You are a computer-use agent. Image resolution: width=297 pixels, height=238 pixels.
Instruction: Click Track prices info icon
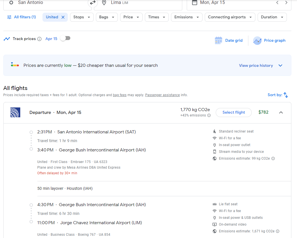39,39
